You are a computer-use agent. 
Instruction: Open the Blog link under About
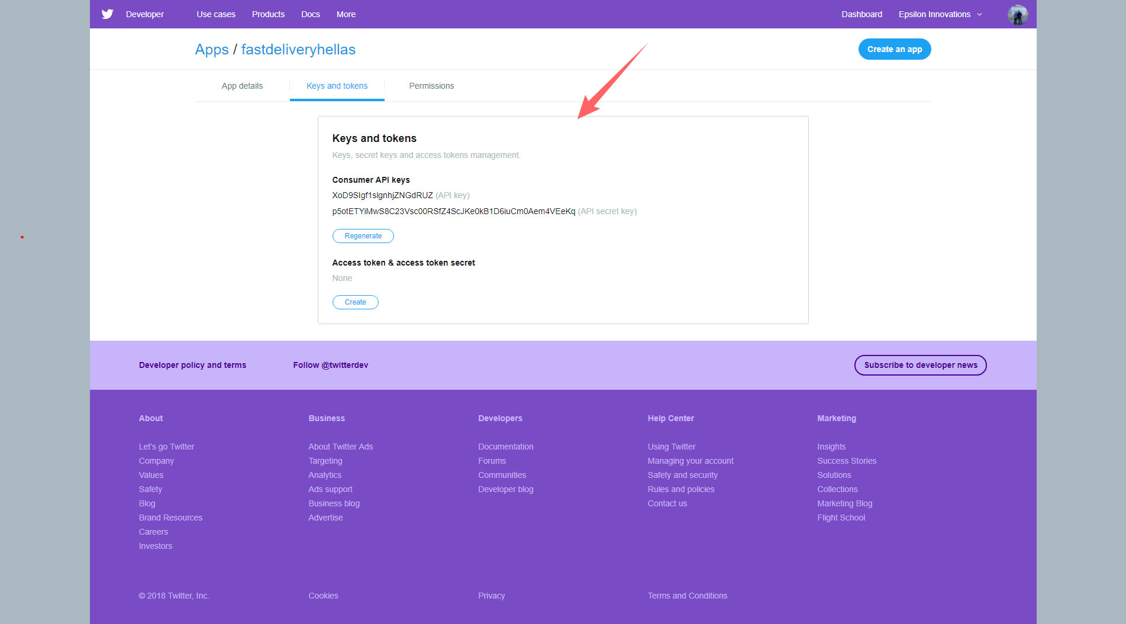[x=147, y=503]
